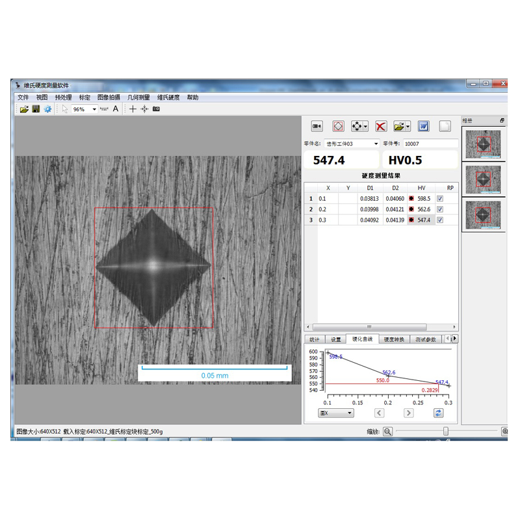The image size is (520, 520).
Task: Undock the 相册 album panel
Action: (x=502, y=120)
